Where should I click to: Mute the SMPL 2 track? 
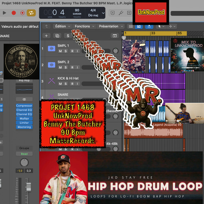click(x=60, y=67)
